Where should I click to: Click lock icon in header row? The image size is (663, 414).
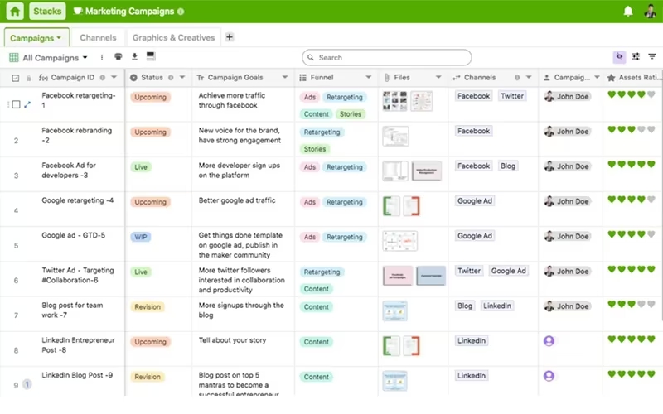pyautogui.click(x=29, y=78)
